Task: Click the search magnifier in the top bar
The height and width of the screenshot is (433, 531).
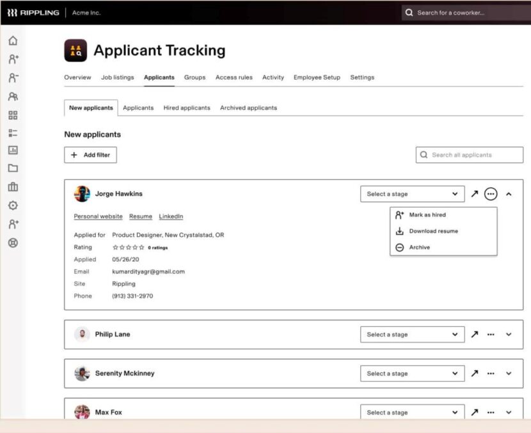Action: click(x=409, y=13)
